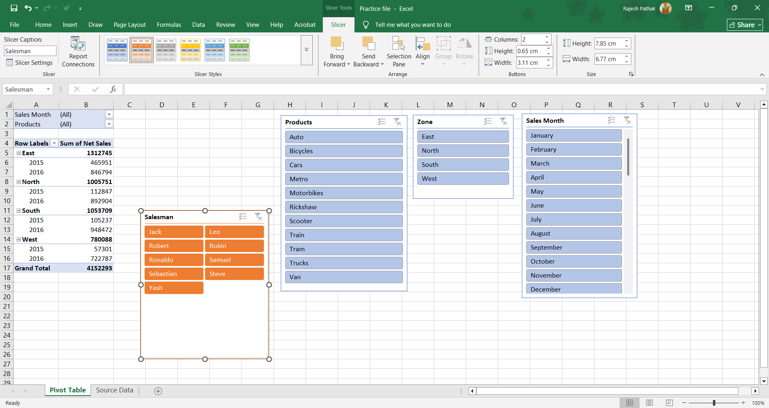769x408 pixels.
Task: Select Ronaldo in the Salesman slicer
Action: (x=173, y=260)
